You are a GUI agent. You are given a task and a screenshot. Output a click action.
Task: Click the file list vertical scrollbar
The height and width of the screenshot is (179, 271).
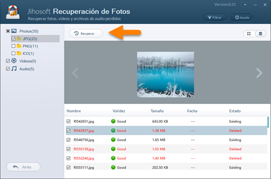tap(268, 122)
